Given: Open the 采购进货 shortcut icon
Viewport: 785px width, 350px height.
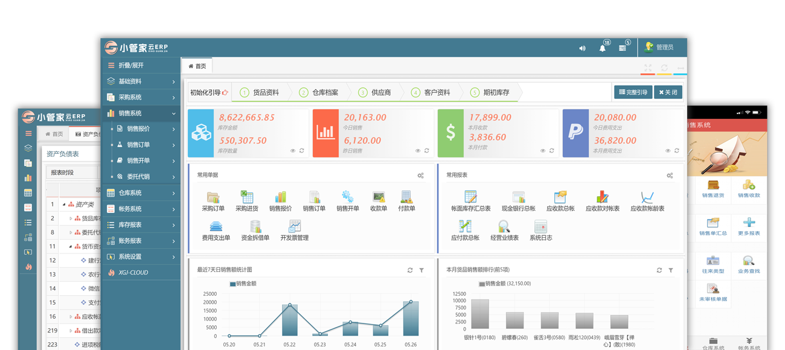Looking at the screenshot, I should point(247,197).
